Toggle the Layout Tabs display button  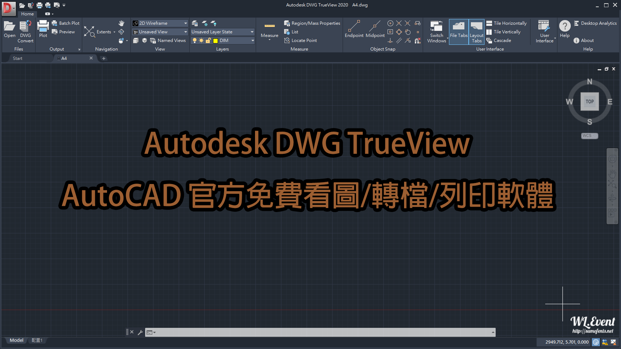(x=477, y=32)
